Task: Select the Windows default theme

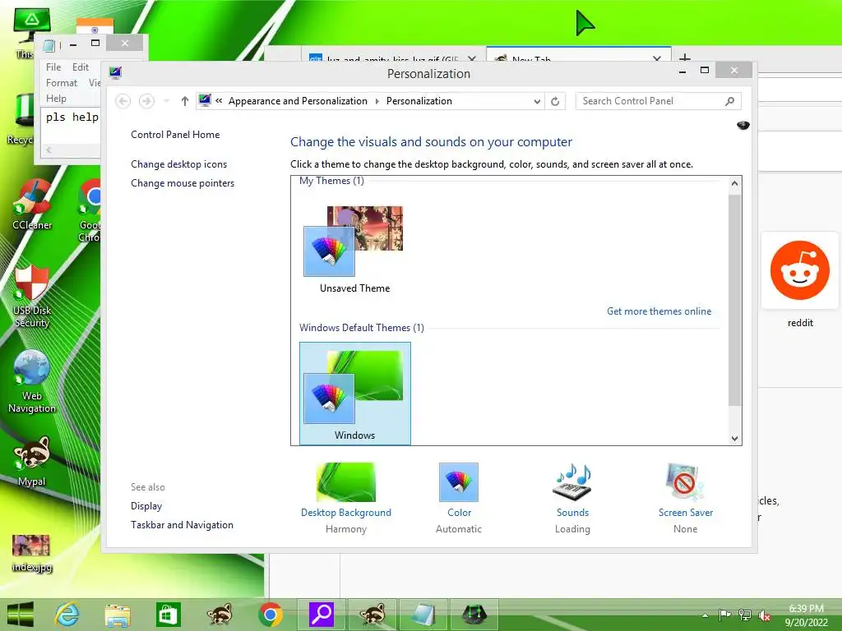Action: 355,394
